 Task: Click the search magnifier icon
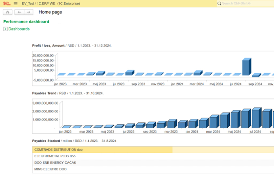pos(219,4)
